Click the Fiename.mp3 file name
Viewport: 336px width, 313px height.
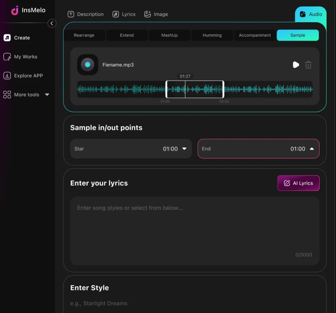pyautogui.click(x=118, y=65)
